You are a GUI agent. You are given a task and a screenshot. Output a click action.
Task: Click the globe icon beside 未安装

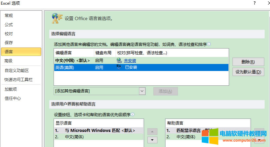(119, 60)
